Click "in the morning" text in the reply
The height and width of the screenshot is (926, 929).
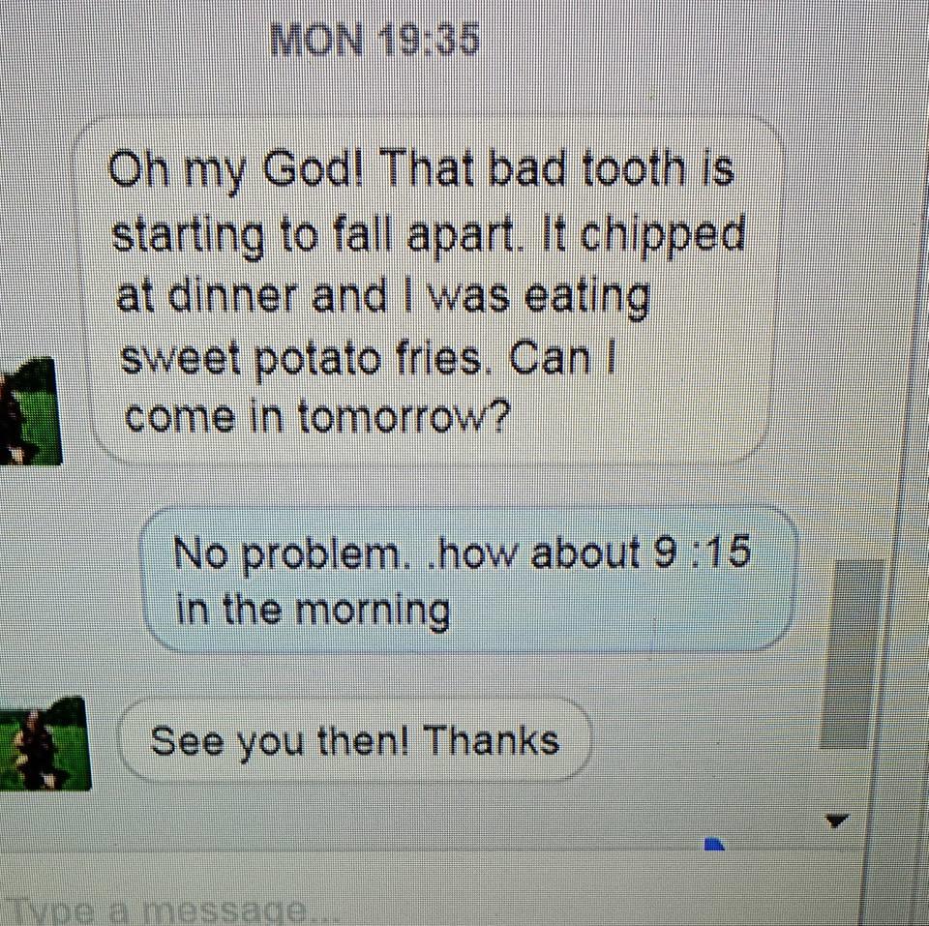coord(313,611)
